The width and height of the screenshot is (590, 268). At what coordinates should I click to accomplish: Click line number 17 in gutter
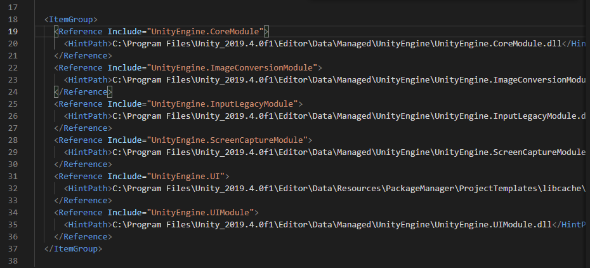13,7
